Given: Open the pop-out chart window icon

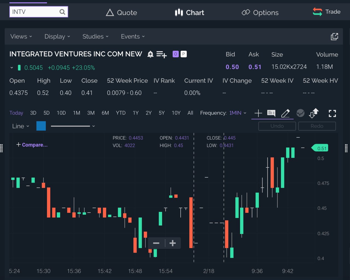Looking at the screenshot, I should [x=334, y=36].
